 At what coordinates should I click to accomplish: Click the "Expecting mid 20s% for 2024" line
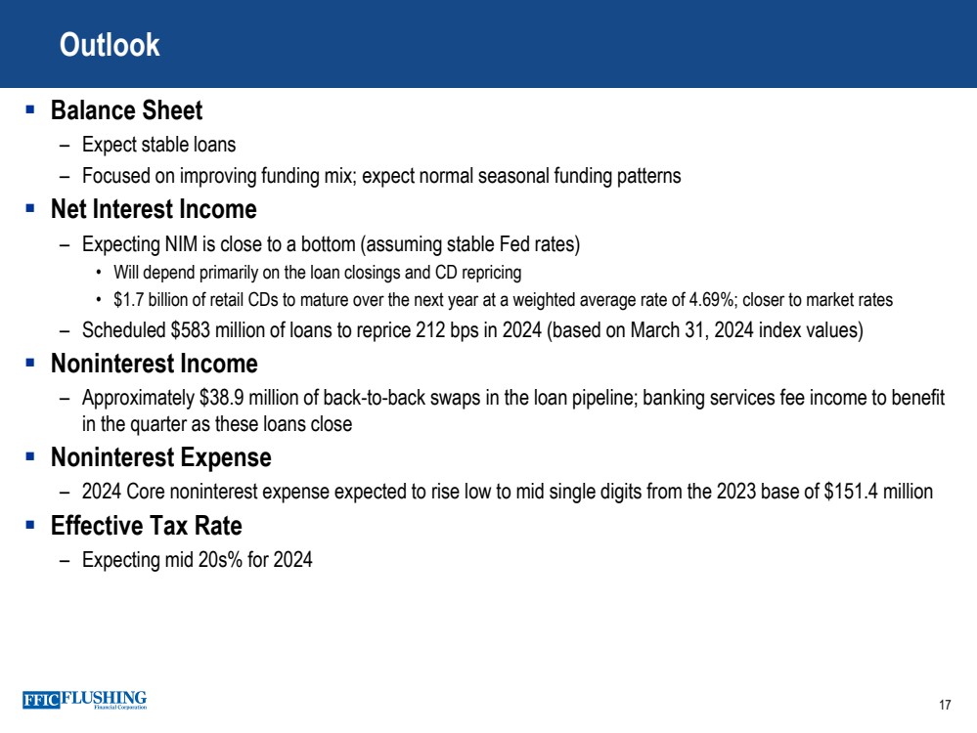tap(198, 560)
